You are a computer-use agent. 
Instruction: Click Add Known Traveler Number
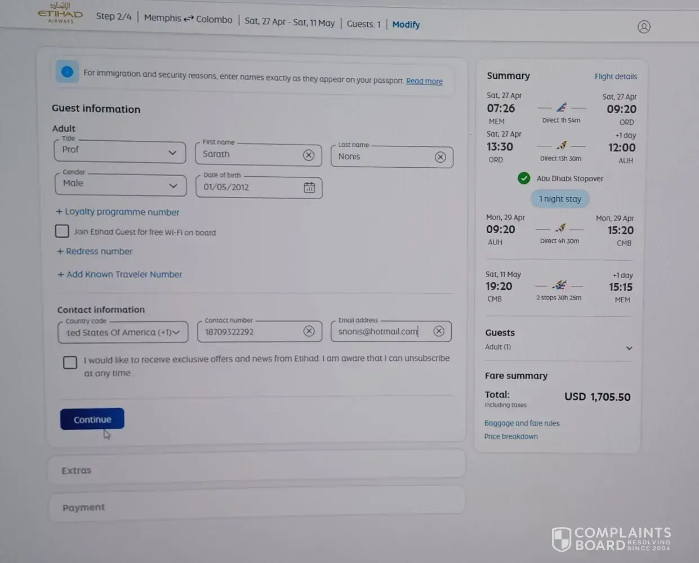(x=119, y=274)
